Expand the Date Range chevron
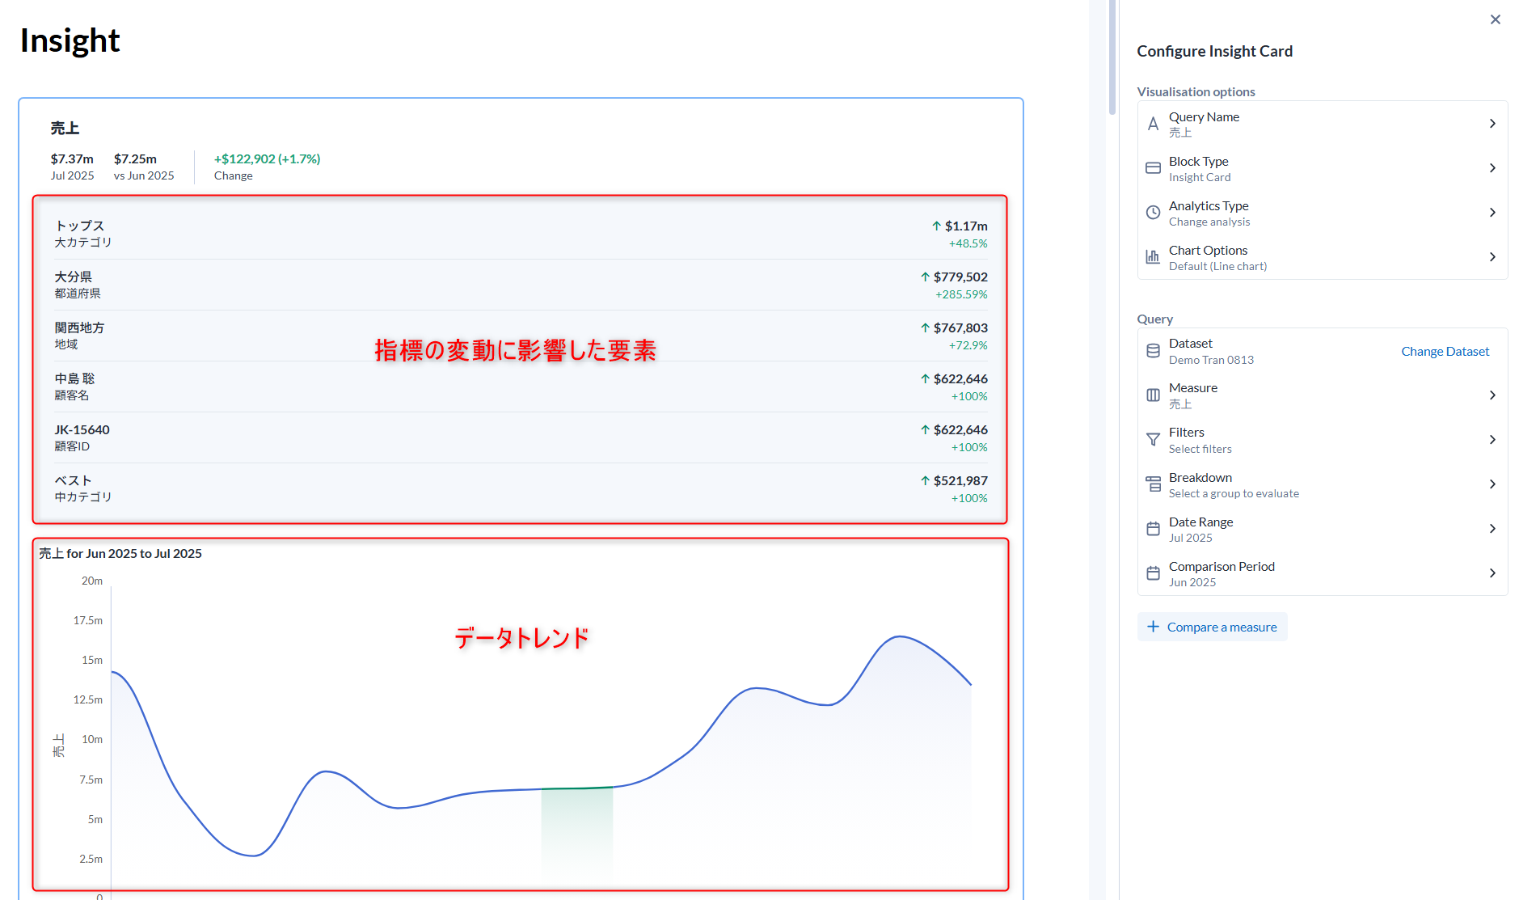This screenshot has width=1519, height=900. pyautogui.click(x=1492, y=529)
